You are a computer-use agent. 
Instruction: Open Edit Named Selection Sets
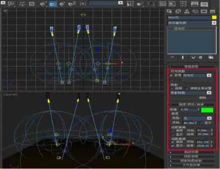click(83, 4)
